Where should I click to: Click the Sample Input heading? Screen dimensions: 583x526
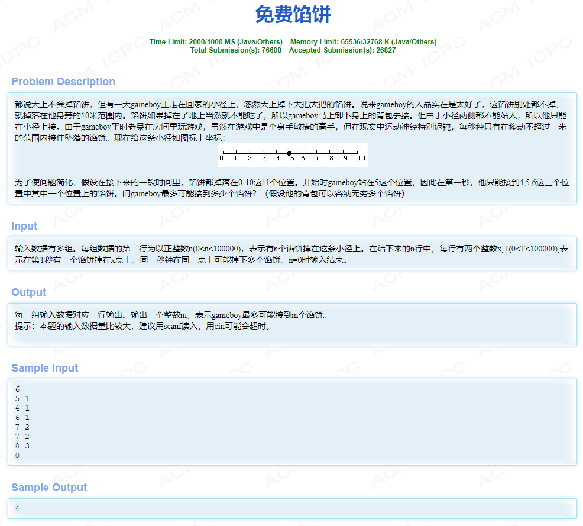pyautogui.click(x=44, y=368)
